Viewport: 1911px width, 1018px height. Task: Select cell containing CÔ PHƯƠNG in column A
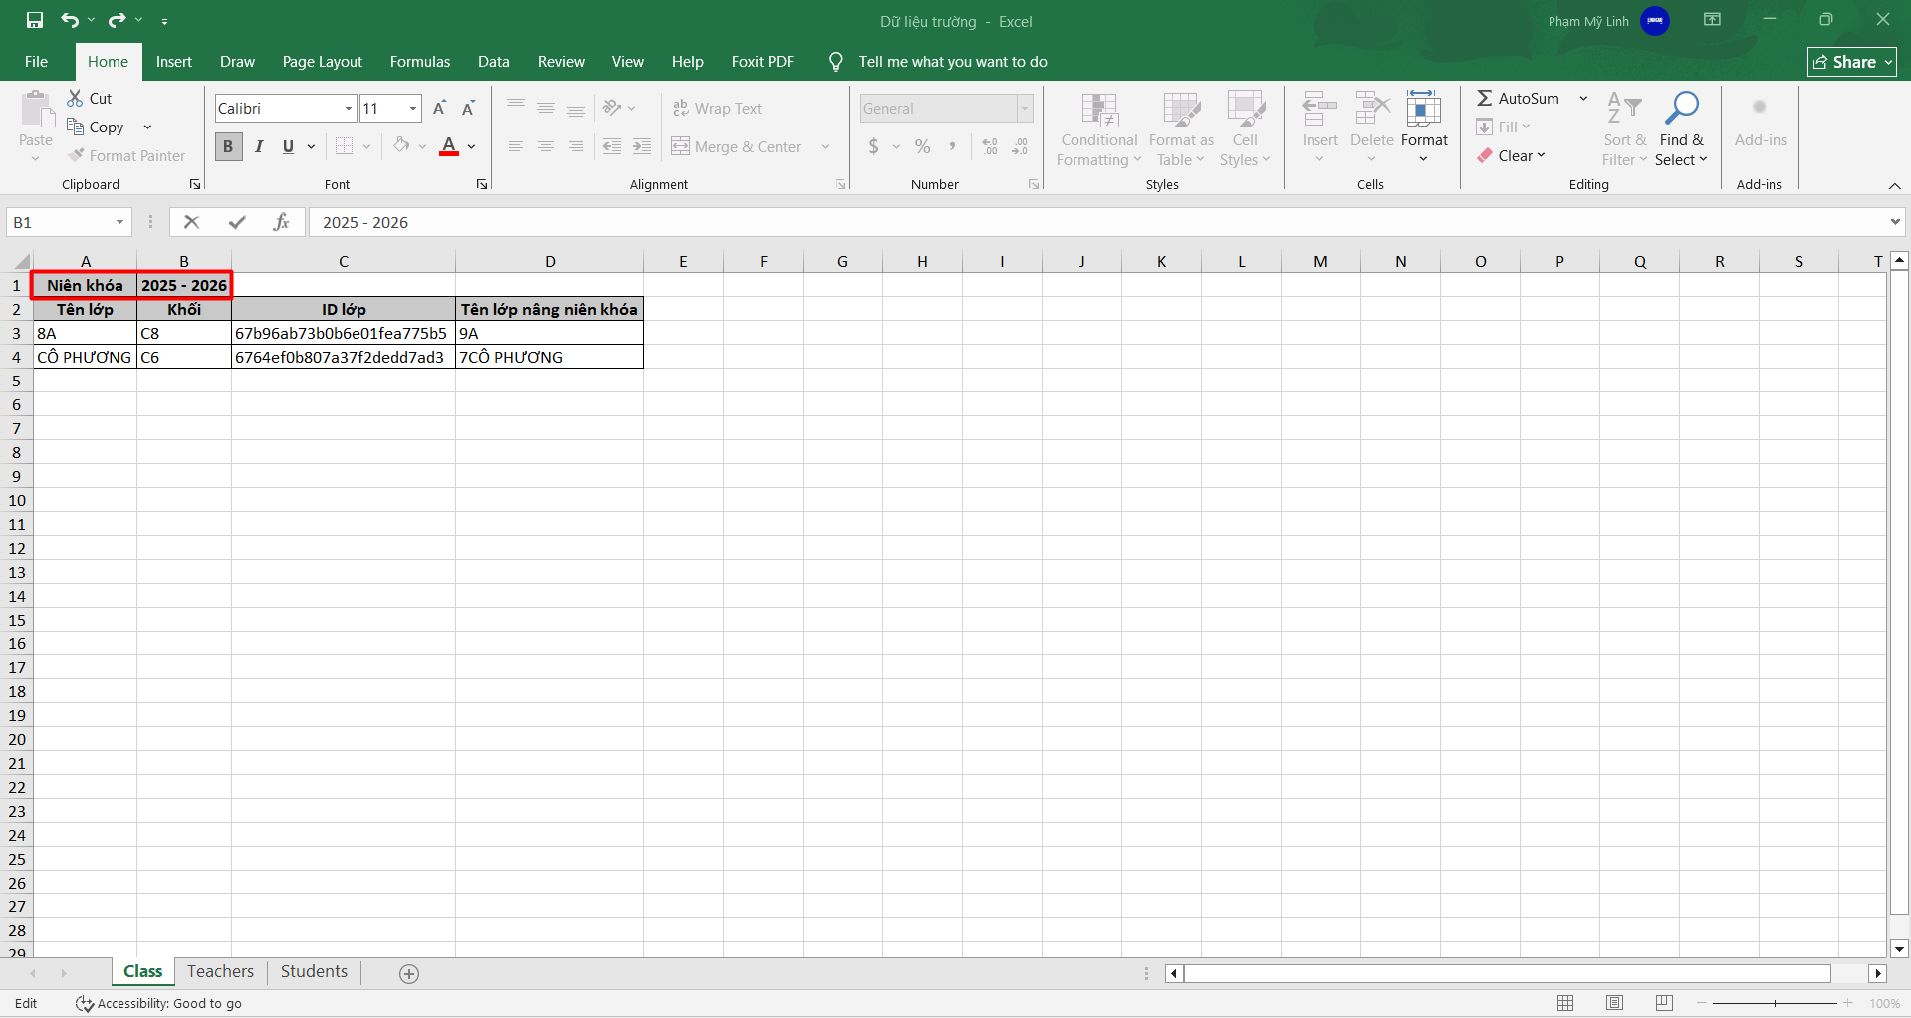[x=85, y=357]
